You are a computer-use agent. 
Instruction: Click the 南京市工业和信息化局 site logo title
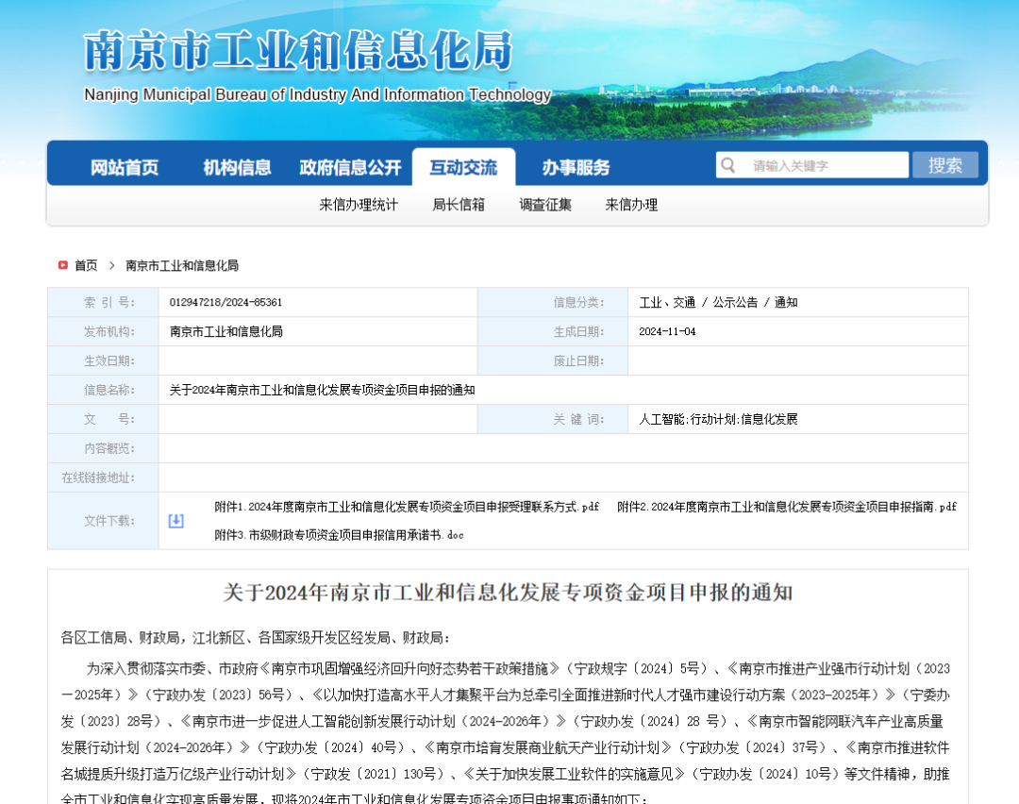pyautogui.click(x=298, y=51)
